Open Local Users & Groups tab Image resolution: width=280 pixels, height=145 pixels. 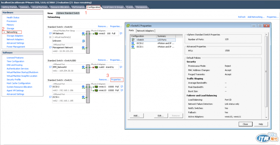point(113,7)
